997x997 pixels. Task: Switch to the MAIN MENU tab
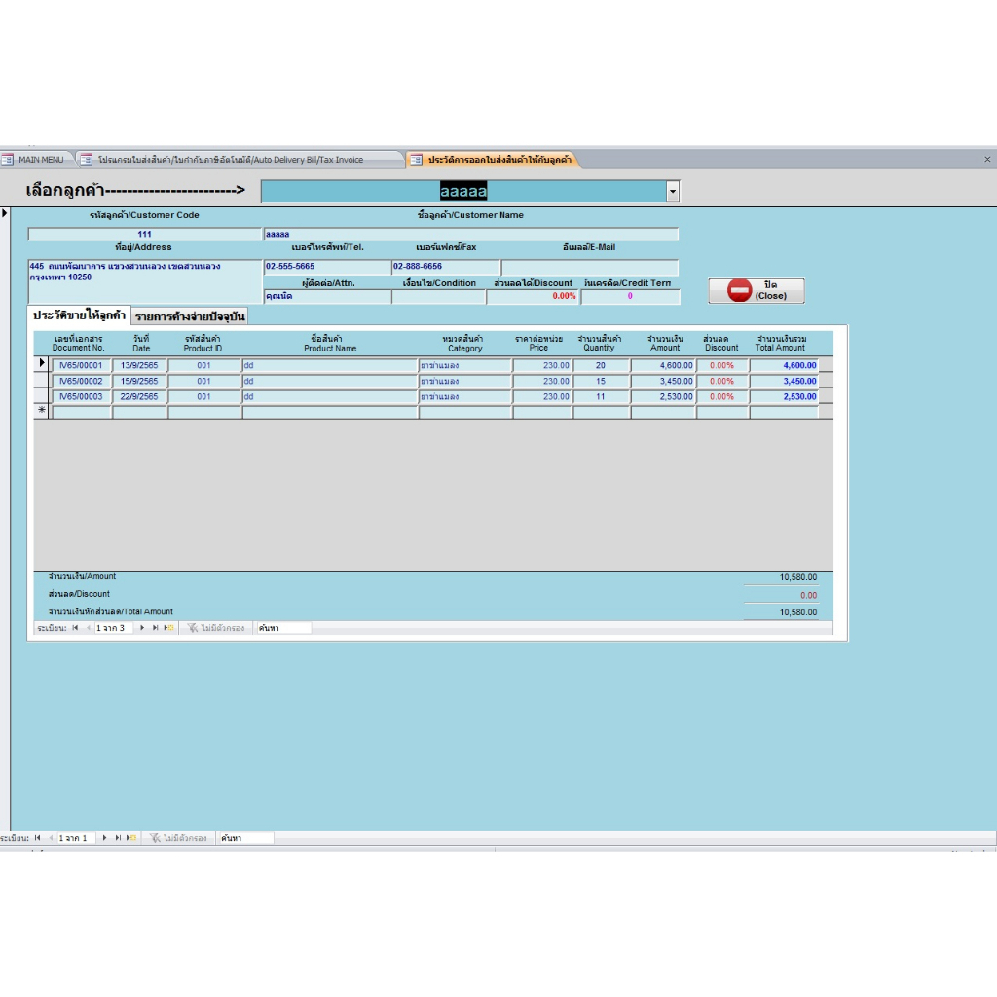coord(34,160)
